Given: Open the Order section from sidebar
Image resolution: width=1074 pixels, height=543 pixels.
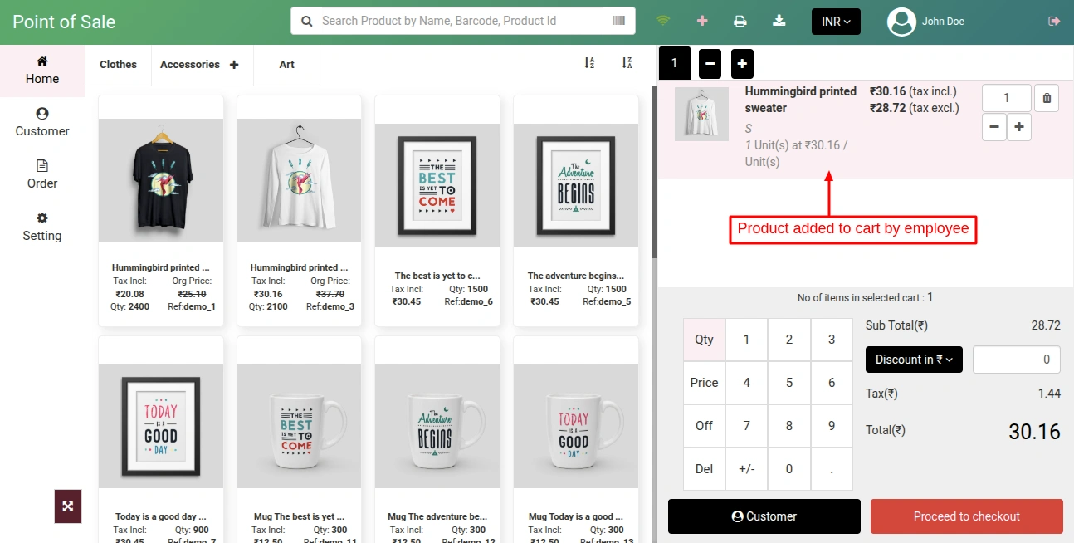Looking at the screenshot, I should click(x=41, y=175).
